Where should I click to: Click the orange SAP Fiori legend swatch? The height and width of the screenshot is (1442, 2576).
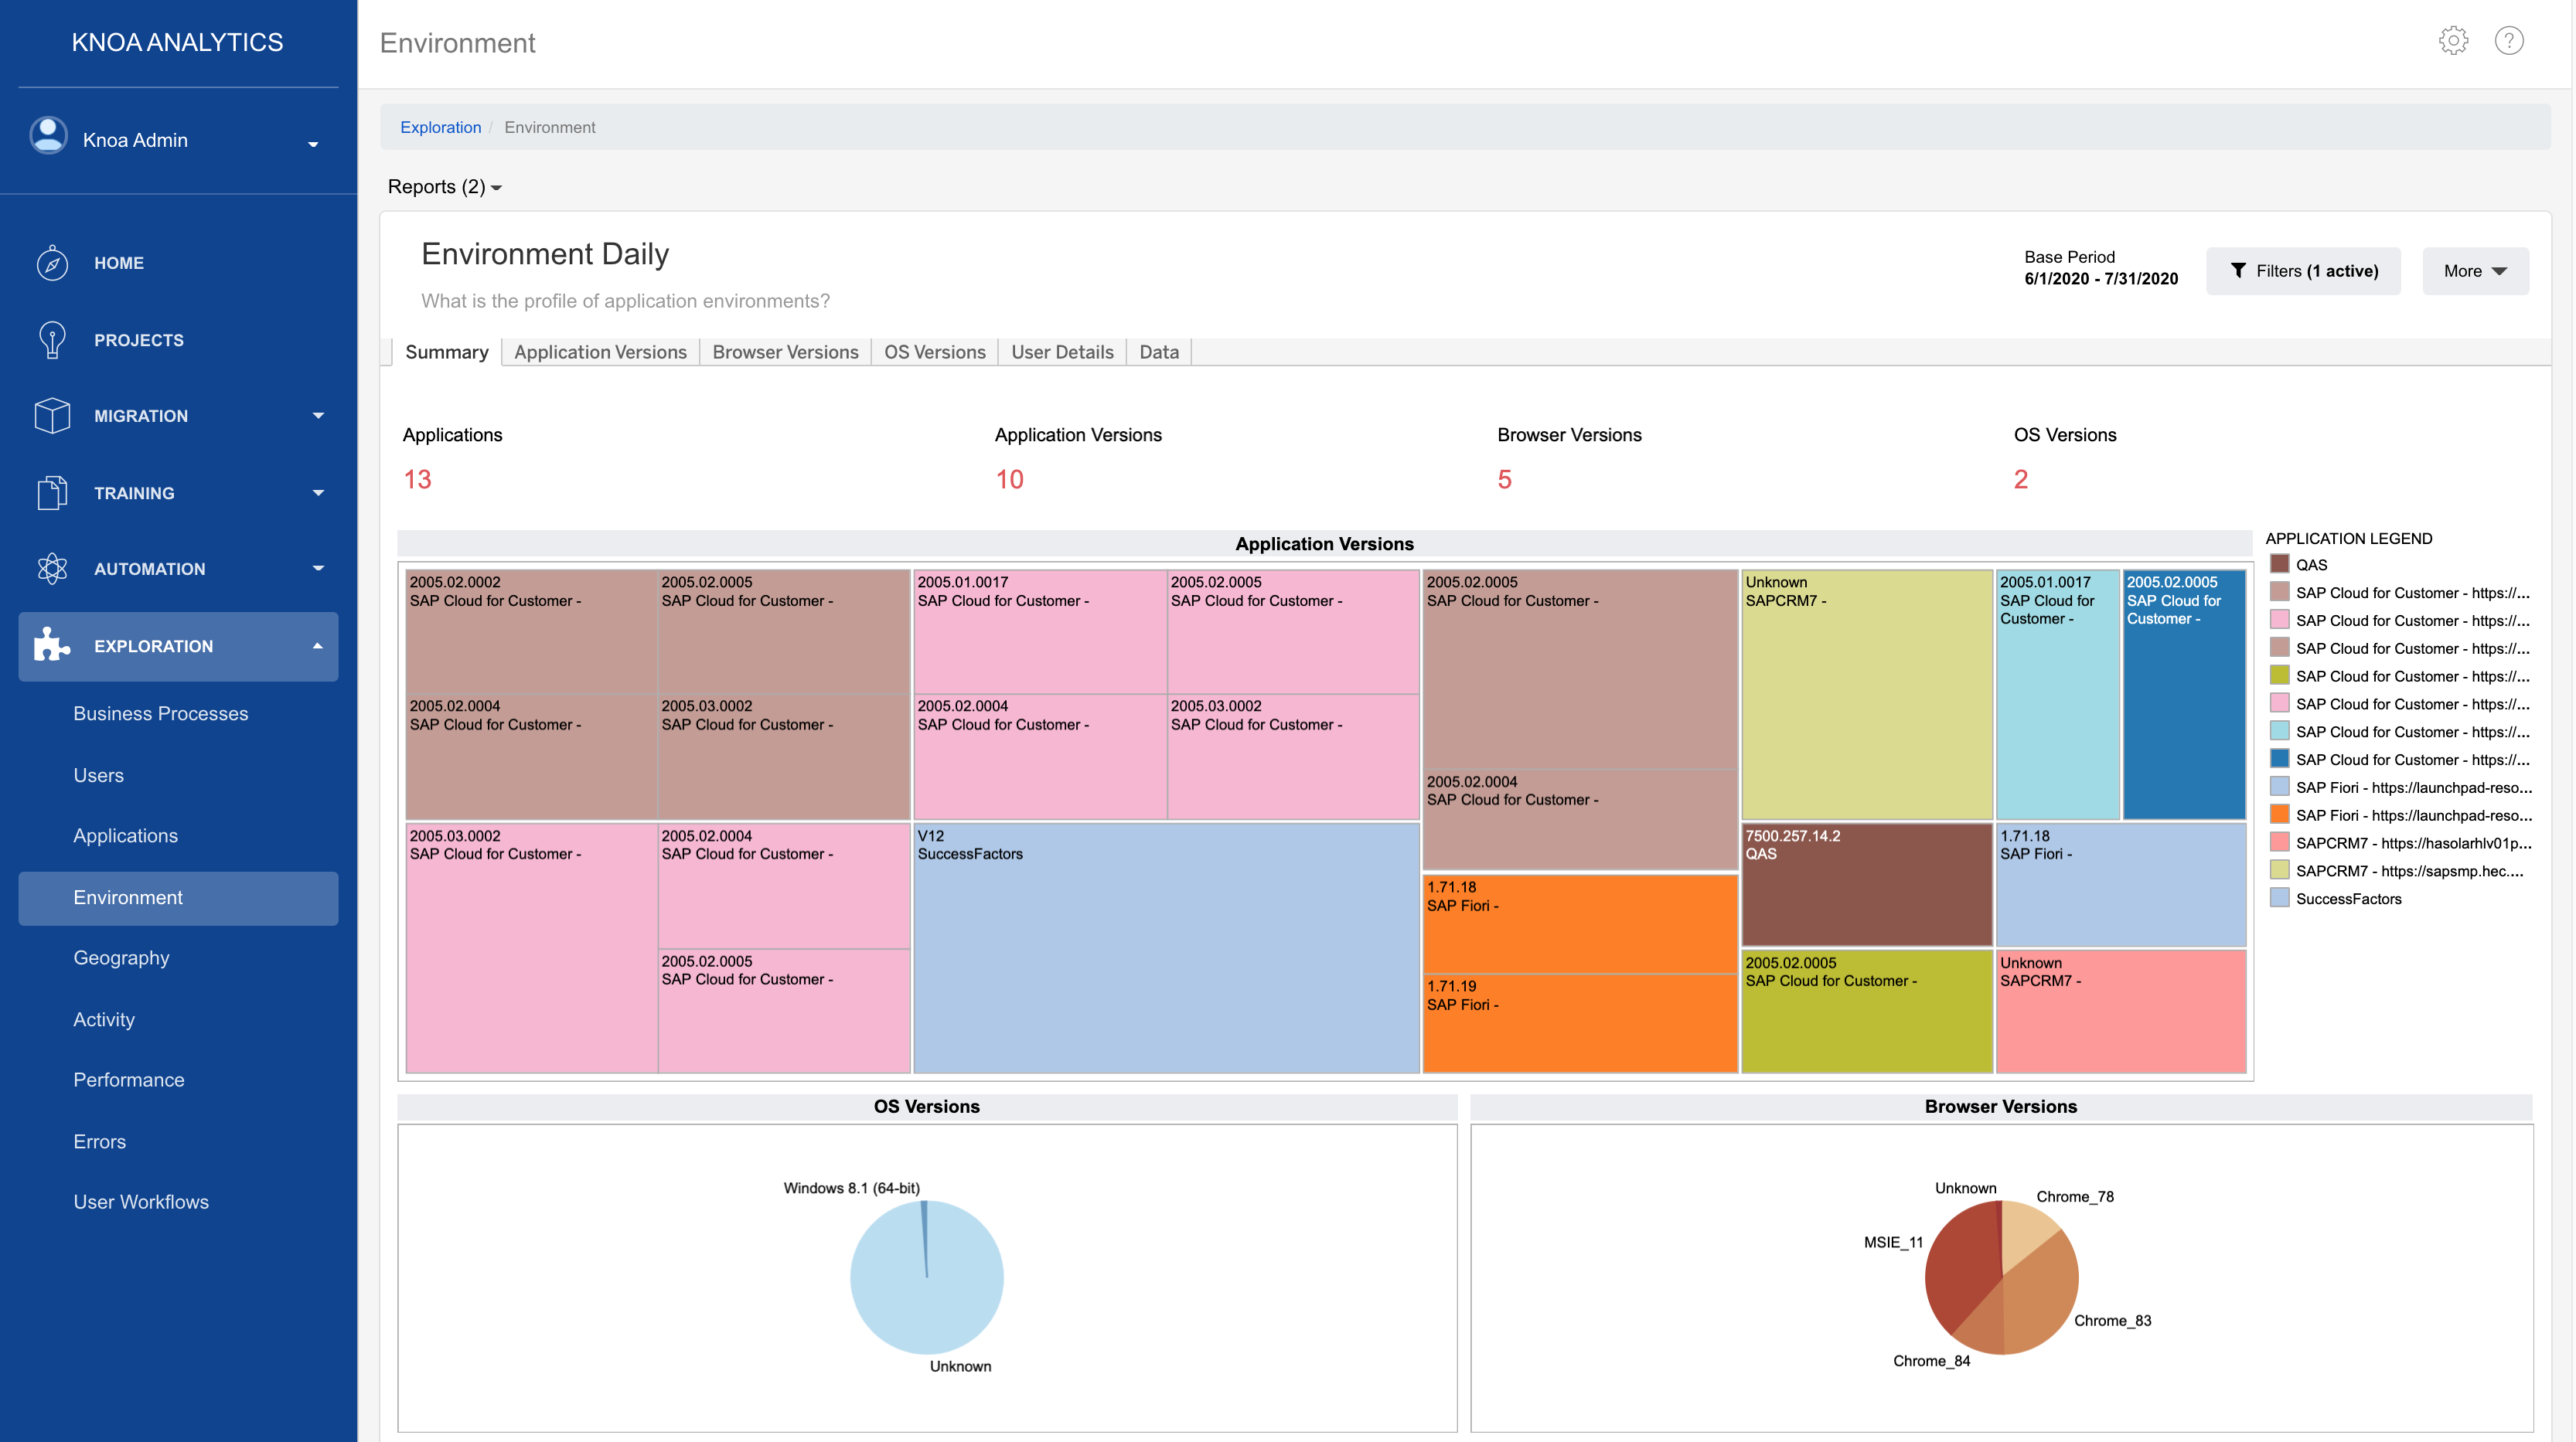[x=2279, y=815]
